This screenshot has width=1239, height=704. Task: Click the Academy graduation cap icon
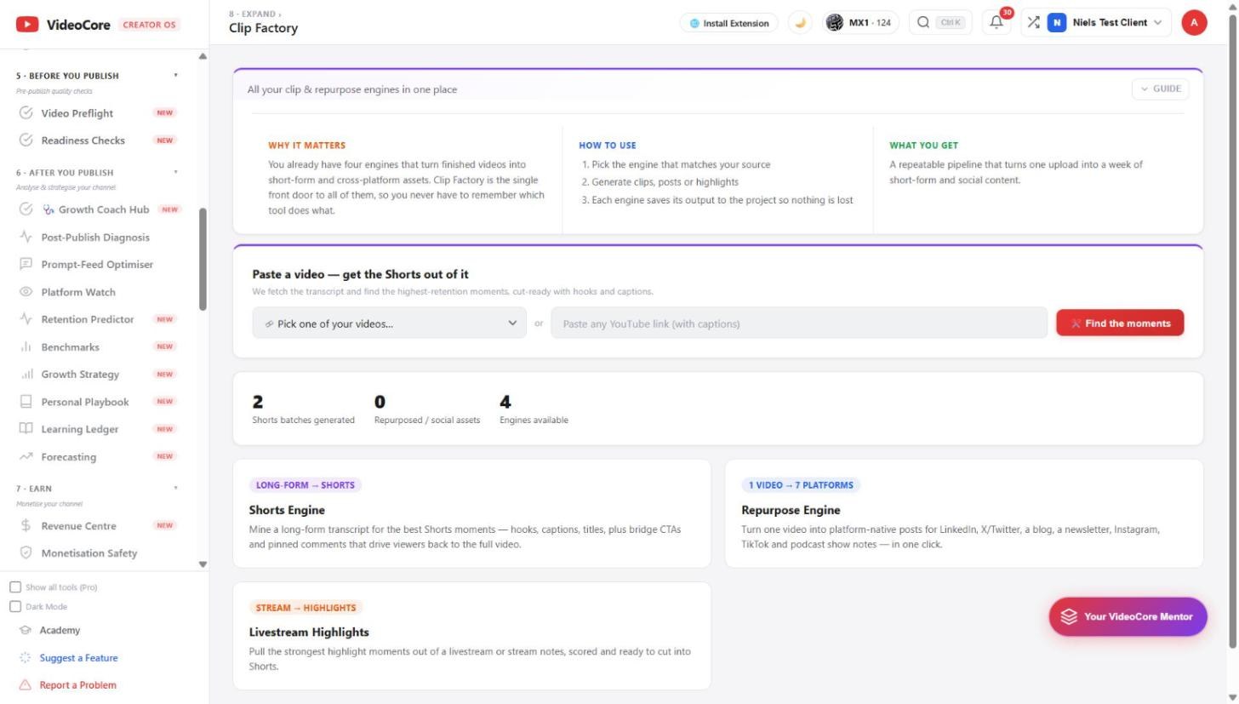click(26, 631)
